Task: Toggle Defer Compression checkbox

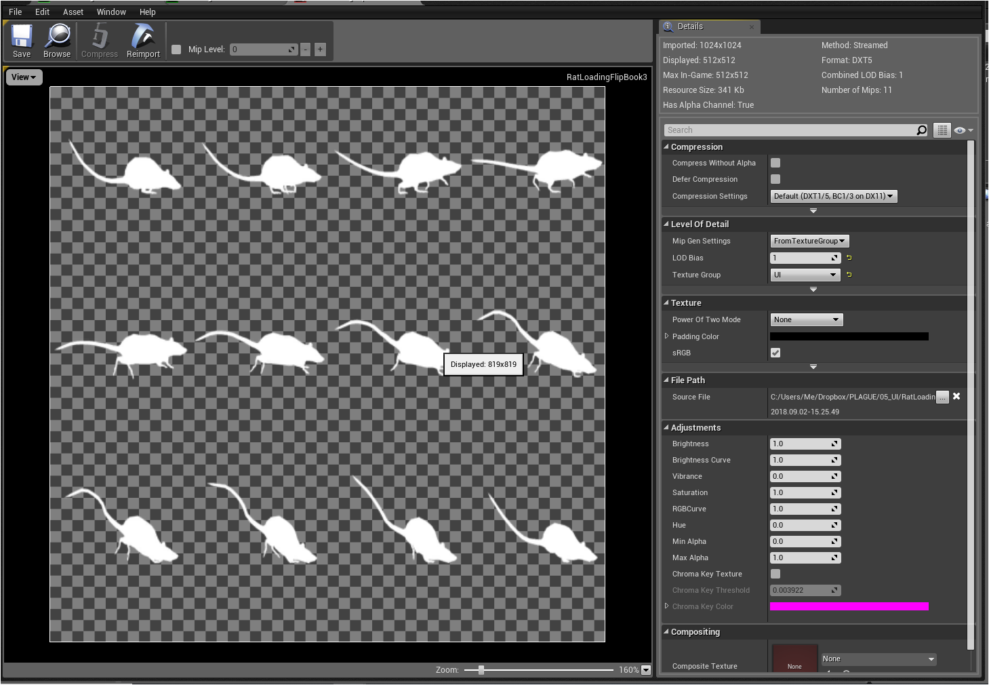Action: (775, 179)
